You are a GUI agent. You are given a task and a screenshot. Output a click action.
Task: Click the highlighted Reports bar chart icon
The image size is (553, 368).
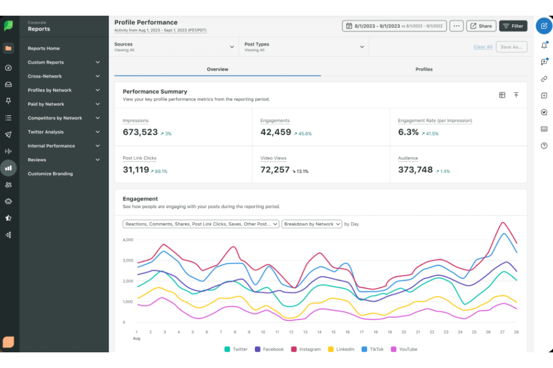pos(8,168)
